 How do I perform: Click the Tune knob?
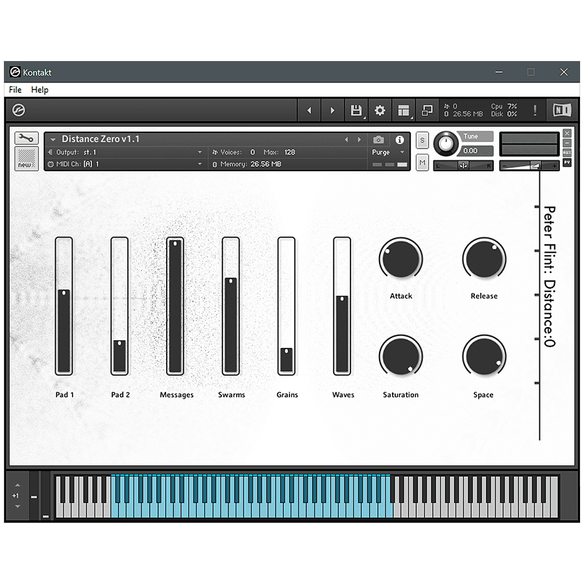(446, 143)
